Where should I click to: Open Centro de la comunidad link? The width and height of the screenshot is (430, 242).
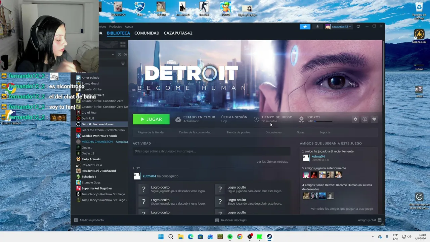point(195,132)
